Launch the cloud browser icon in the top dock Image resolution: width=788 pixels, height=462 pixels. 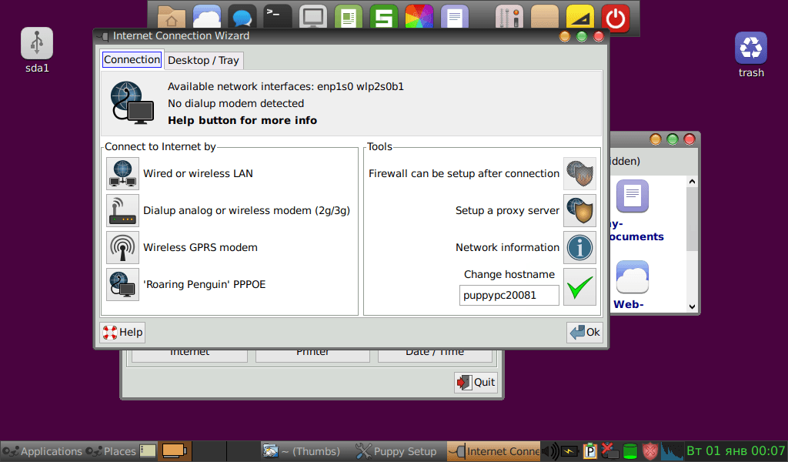point(206,18)
